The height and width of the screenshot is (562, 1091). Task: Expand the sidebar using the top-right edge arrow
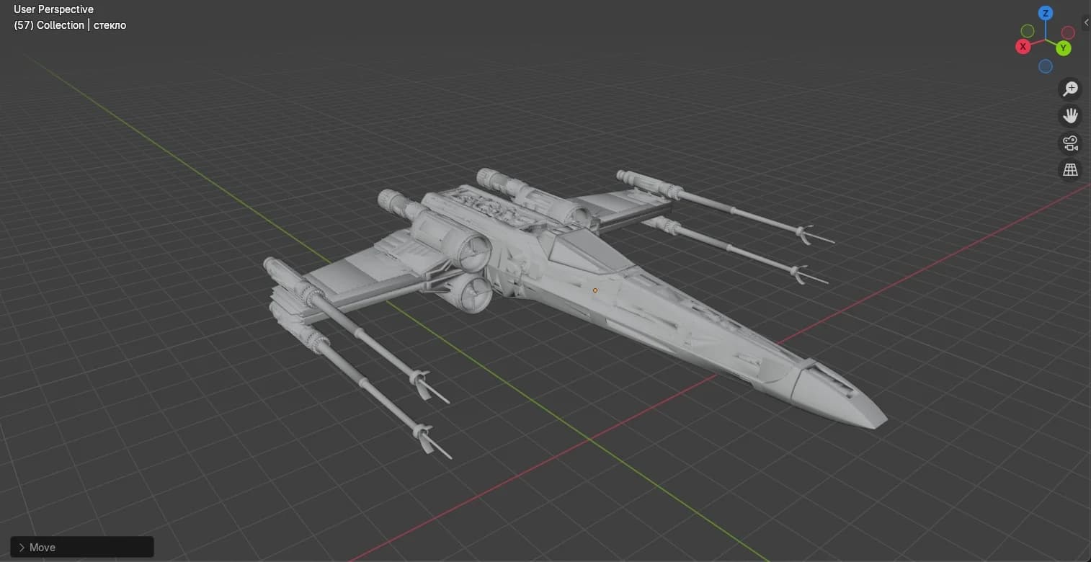click(1086, 23)
